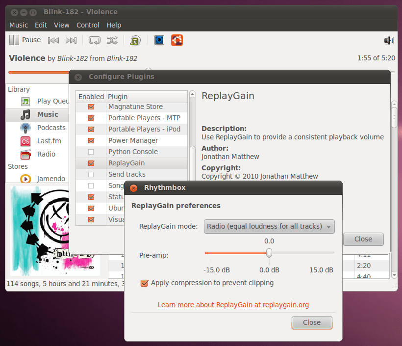Select the Python Console plugin row
The image size is (402, 346).
131,152
